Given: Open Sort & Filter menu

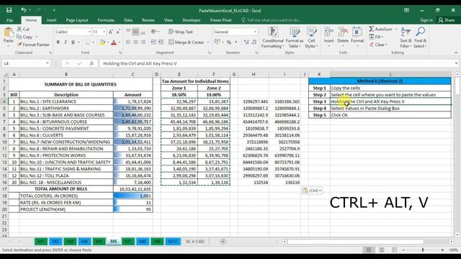Looking at the screenshot, I should pos(406,37).
